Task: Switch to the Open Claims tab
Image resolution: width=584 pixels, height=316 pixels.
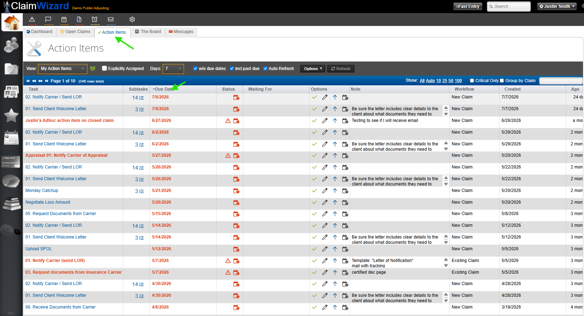Action: pyautogui.click(x=75, y=32)
